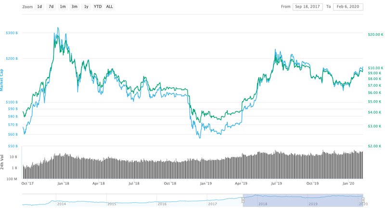This screenshot has height=209, width=385.
Task: Click 2014 in the navigator timeline
Action: (x=62, y=204)
